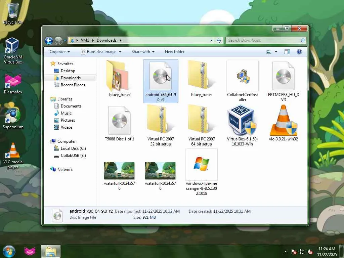
Task: Select the CollabnetCertInstaller file
Action: pos(243,81)
